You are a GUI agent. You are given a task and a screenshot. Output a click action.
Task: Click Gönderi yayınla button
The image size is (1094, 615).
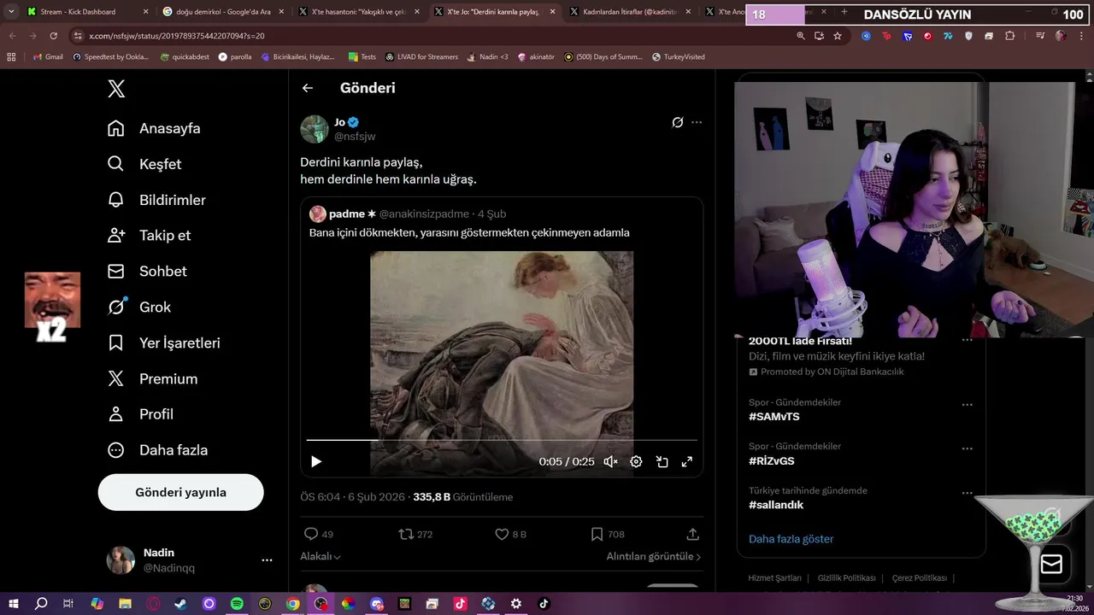click(181, 492)
